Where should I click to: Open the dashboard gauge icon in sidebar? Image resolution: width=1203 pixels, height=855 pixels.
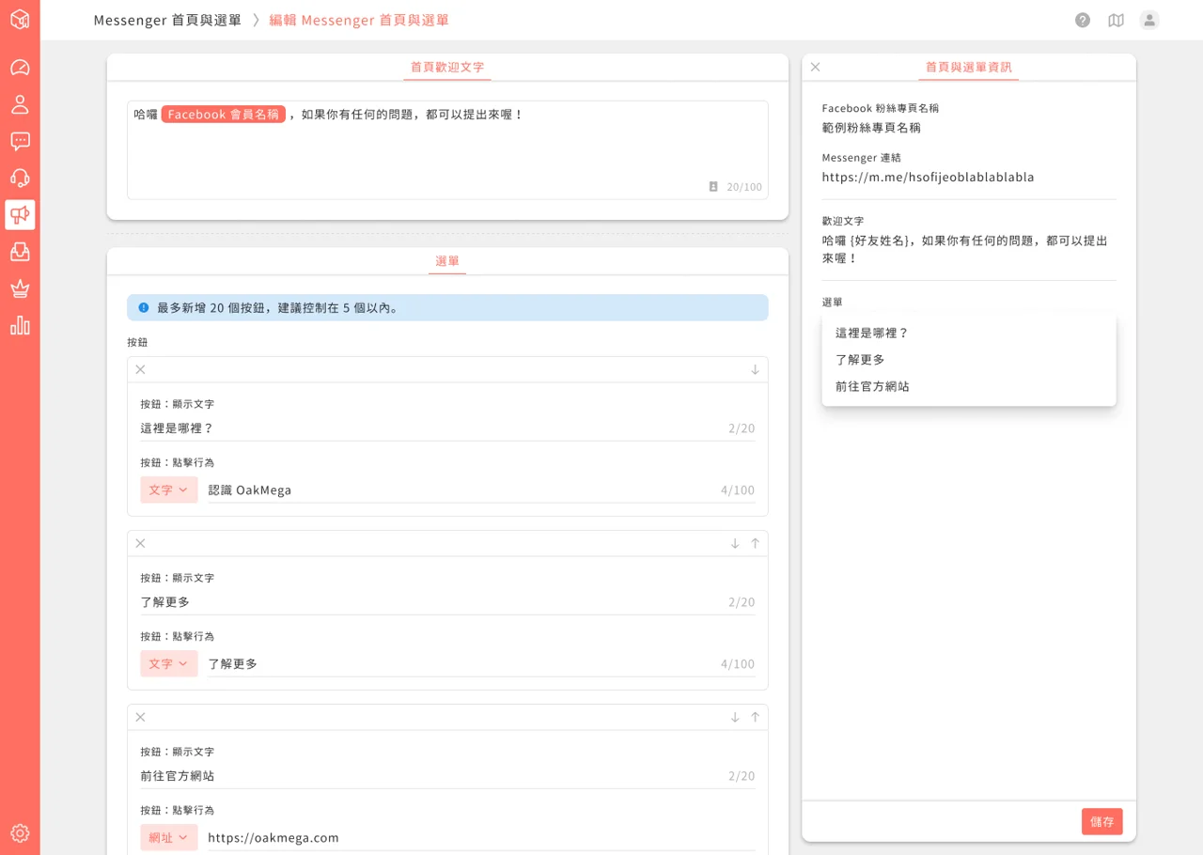pos(20,68)
